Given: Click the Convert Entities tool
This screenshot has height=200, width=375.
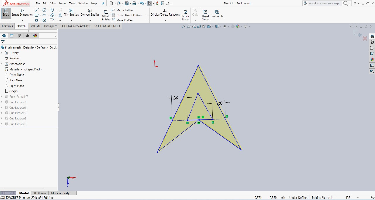Looking at the screenshot, I should (90, 13).
